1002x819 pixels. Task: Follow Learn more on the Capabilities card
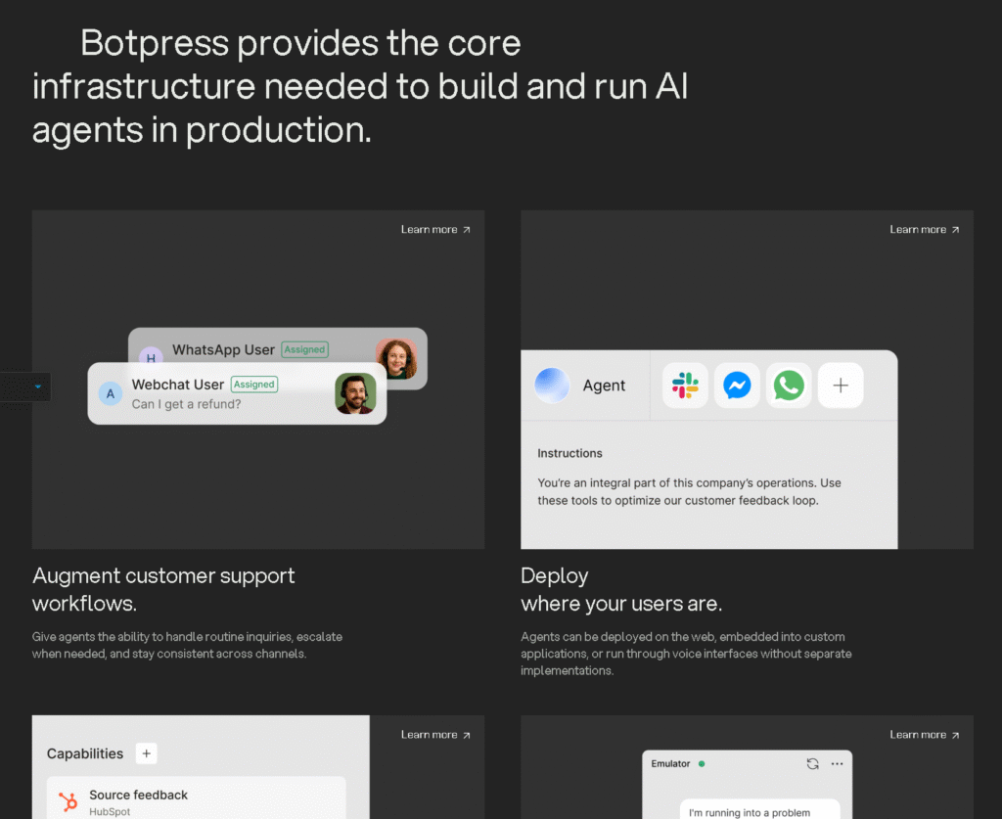(x=435, y=735)
